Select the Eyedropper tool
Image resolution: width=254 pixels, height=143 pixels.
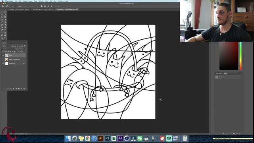[x=2, y=19]
